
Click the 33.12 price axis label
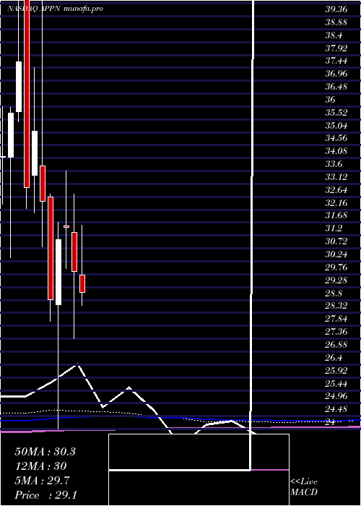tap(336, 177)
